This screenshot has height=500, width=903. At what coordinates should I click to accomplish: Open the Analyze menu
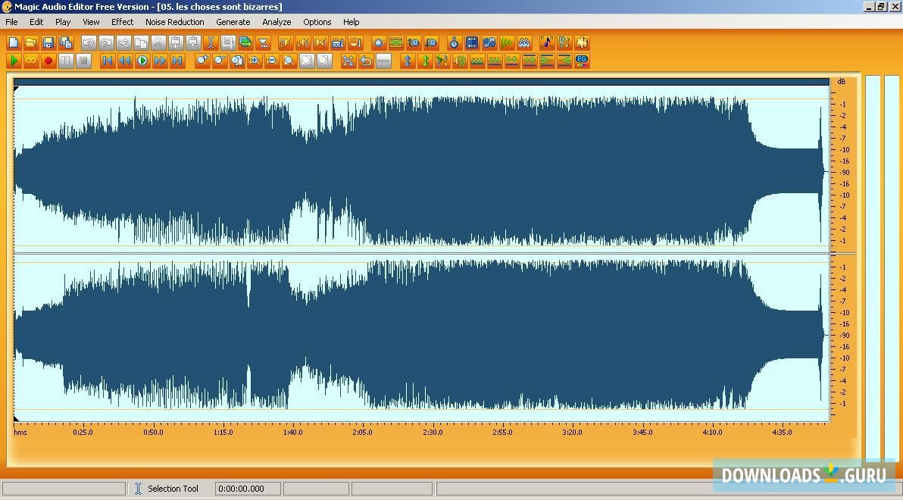pyautogui.click(x=277, y=22)
